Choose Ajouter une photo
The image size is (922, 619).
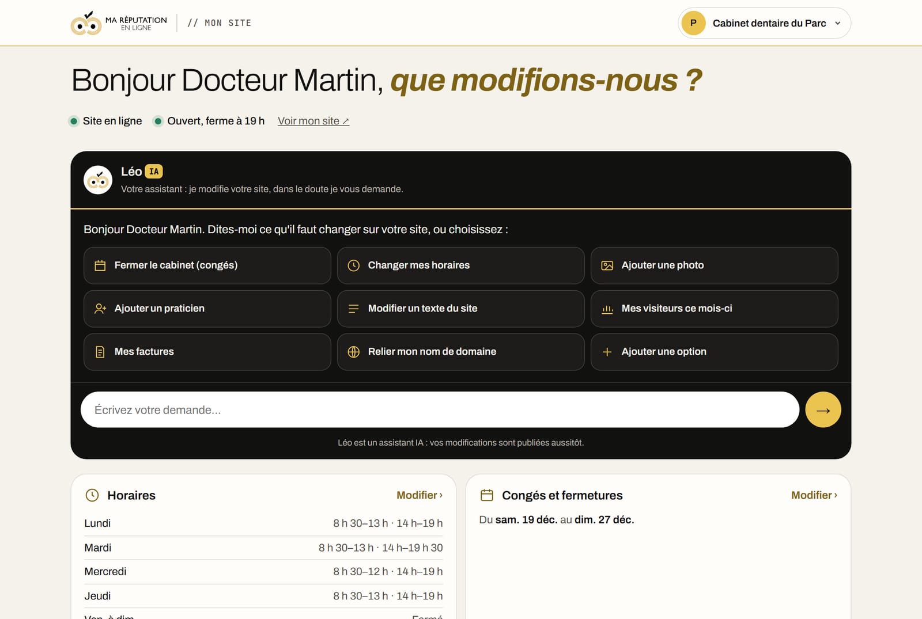pos(715,265)
